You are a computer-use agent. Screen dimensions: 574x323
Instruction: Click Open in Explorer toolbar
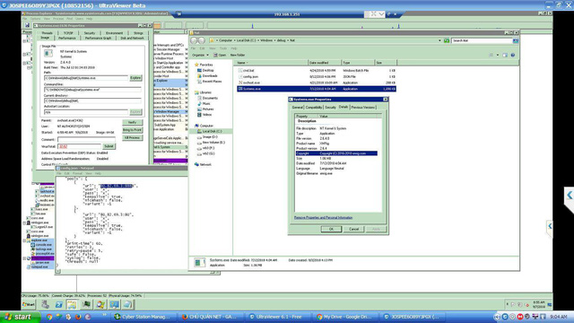220,55
